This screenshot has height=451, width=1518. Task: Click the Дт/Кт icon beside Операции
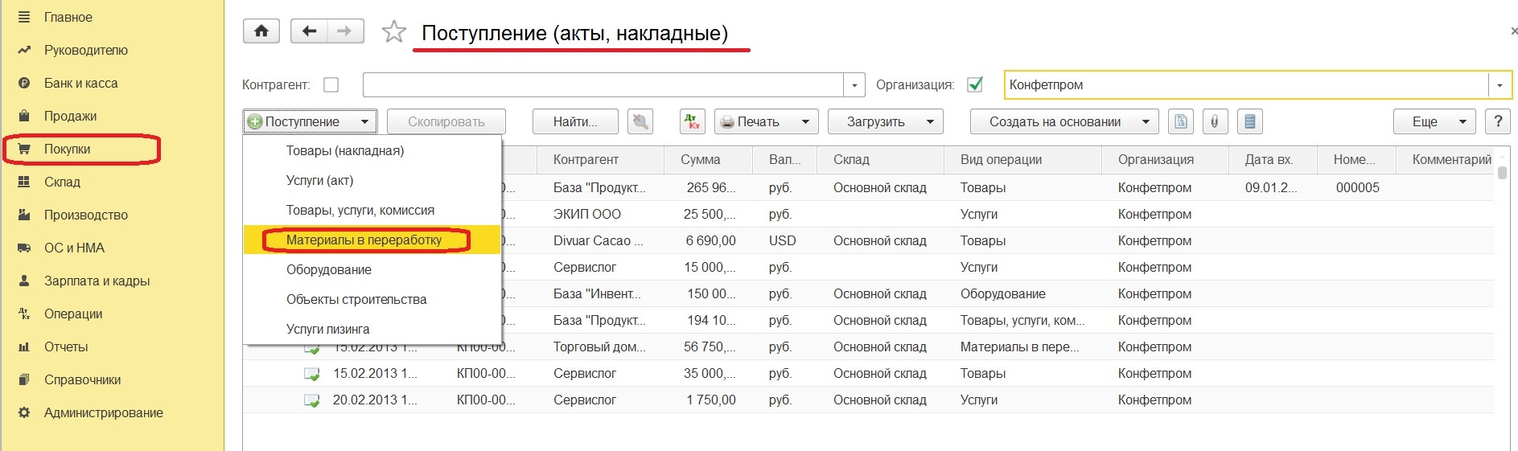[x=24, y=314]
